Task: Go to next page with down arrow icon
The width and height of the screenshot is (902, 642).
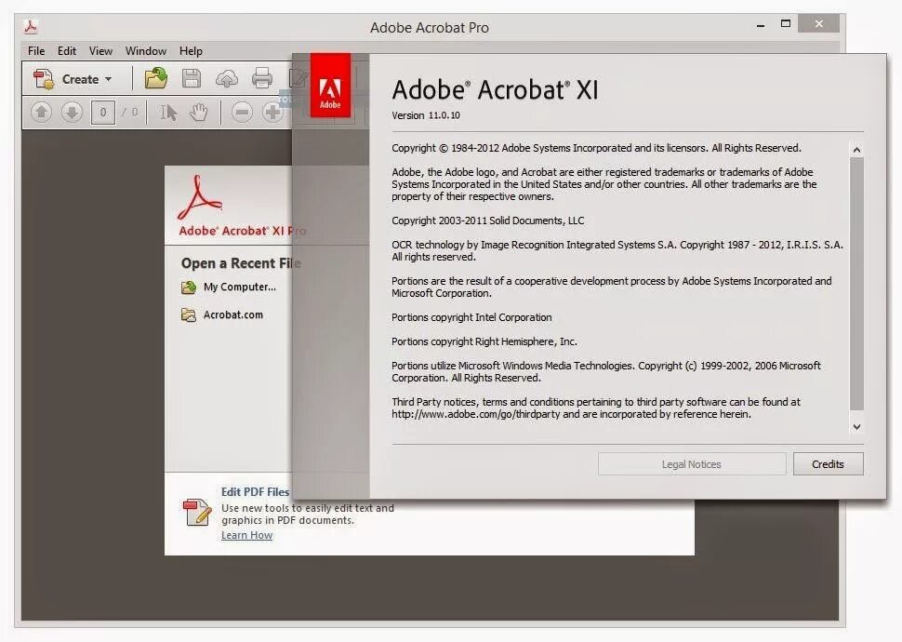Action: (x=72, y=112)
